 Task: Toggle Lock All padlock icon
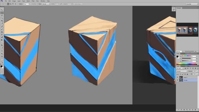click(187, 74)
